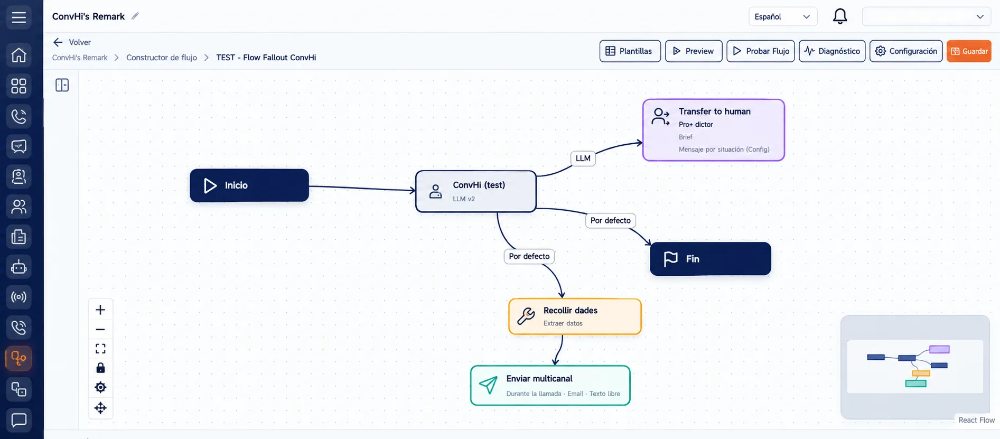The width and height of the screenshot is (1000, 439).
Task: Open Constructor de flujo breadcrumb
Action: click(162, 58)
